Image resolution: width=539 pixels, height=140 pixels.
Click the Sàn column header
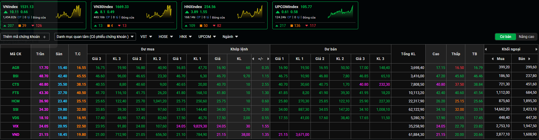pyautogui.click(x=59, y=54)
